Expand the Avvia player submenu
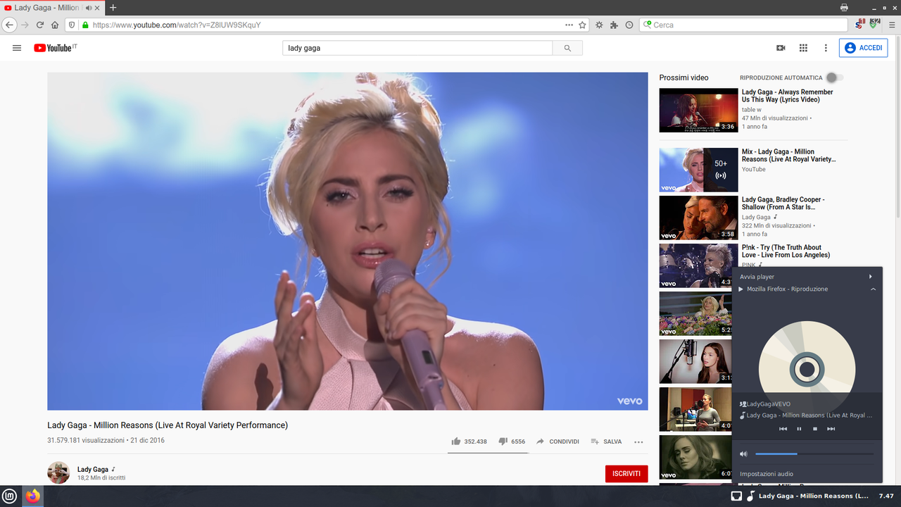901x507 pixels. pos(807,277)
